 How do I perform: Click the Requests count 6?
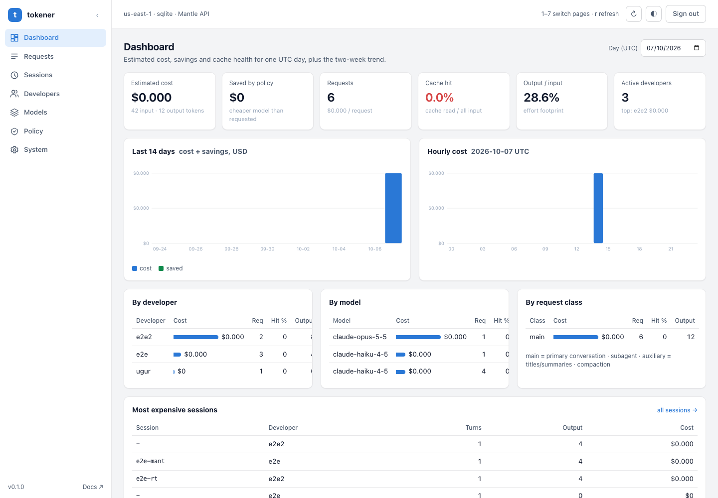coord(331,98)
